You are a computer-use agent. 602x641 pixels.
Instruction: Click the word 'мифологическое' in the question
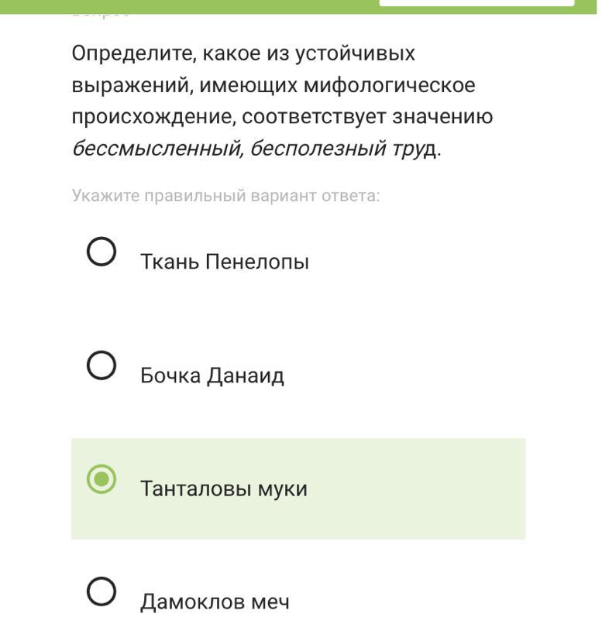pyautogui.click(x=389, y=85)
